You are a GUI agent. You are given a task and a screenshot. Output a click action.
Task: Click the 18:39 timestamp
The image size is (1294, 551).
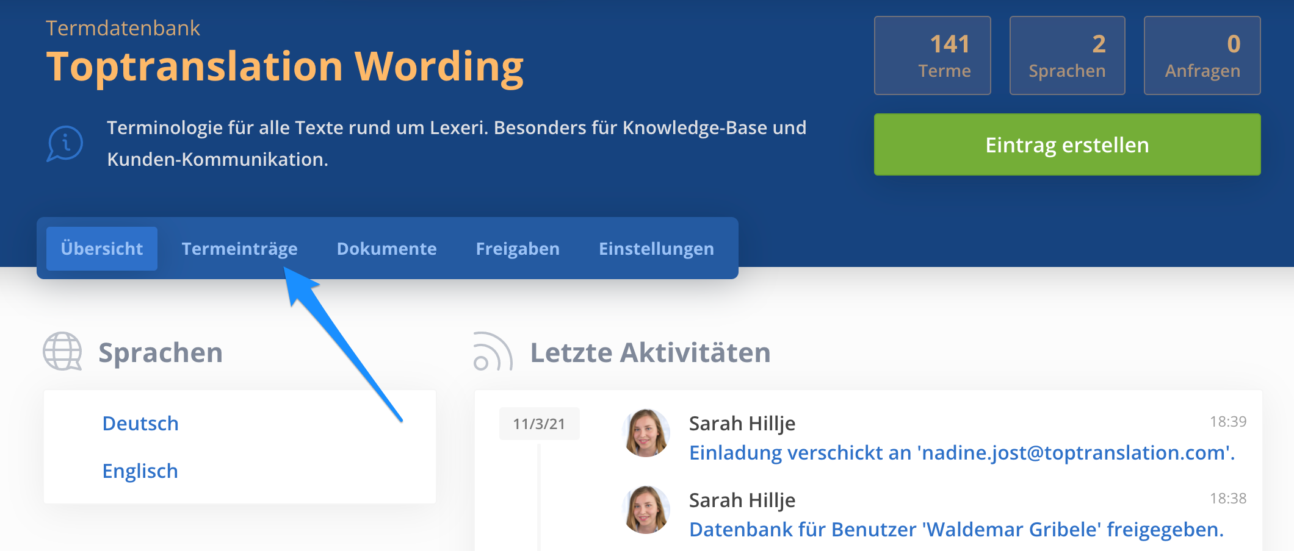[x=1228, y=422]
